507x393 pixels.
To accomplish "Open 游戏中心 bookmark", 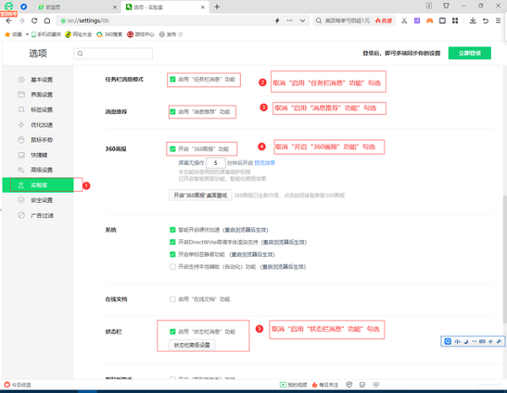I will click(x=140, y=35).
